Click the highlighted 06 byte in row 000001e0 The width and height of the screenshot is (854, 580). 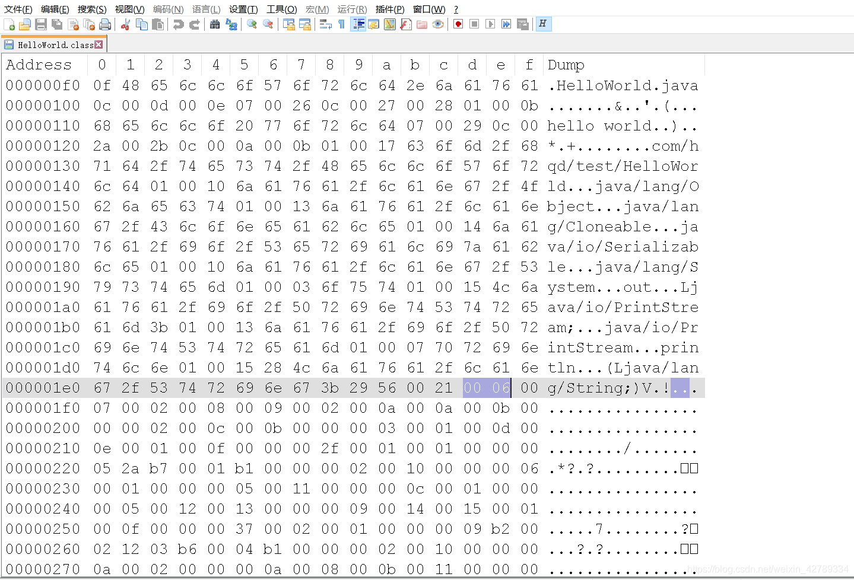501,388
